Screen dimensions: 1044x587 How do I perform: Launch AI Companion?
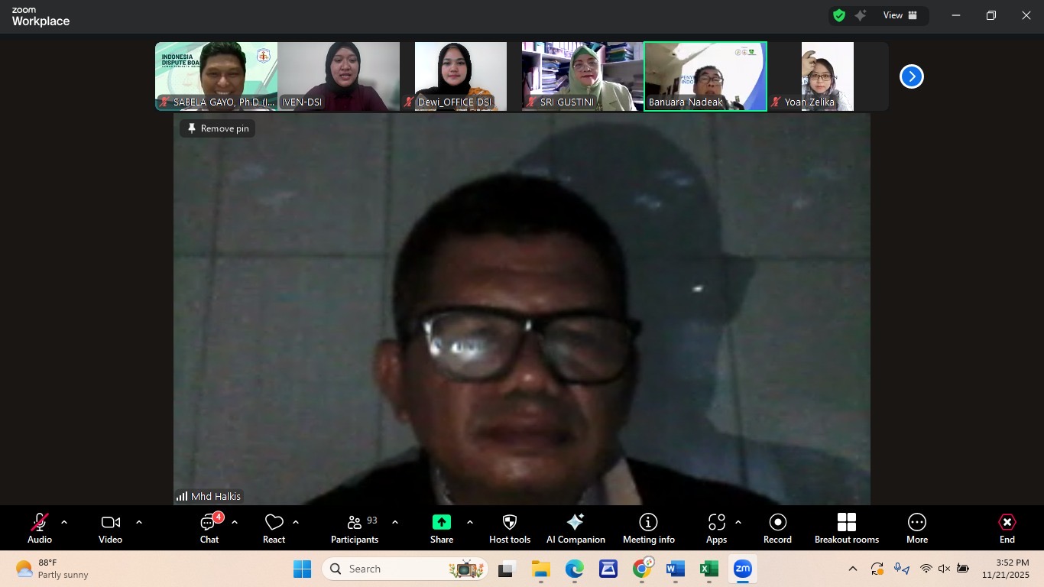point(575,527)
